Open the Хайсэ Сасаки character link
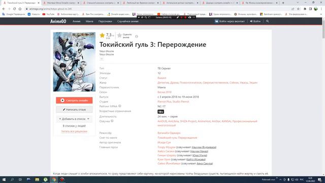 coord(166,151)
